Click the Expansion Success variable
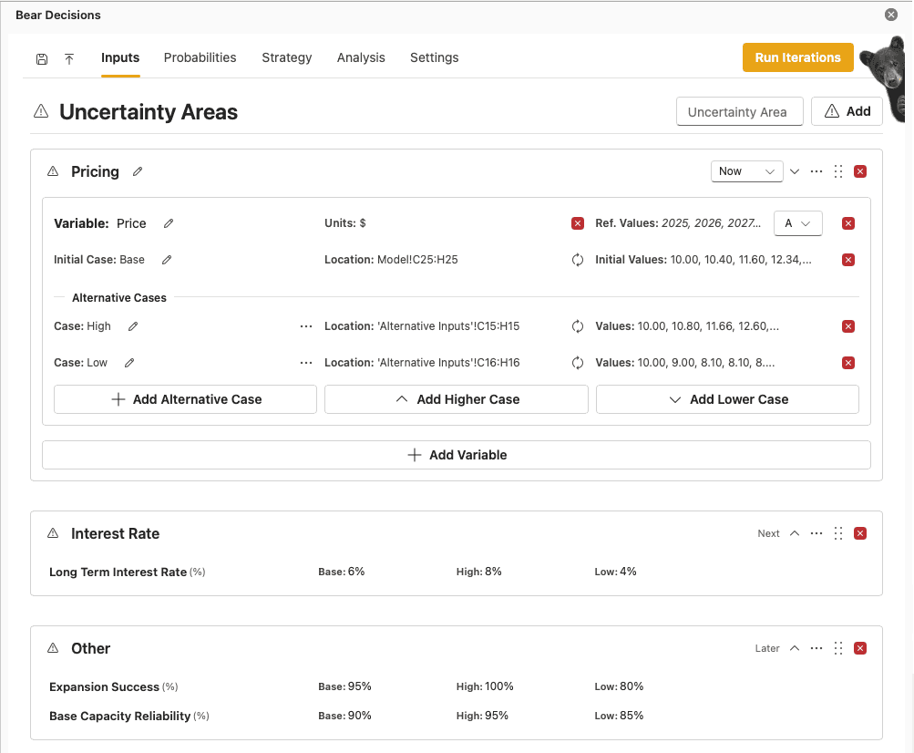914x753 pixels. (x=113, y=687)
